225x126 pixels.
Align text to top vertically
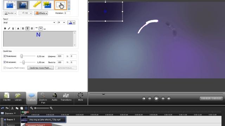[x=37, y=28]
